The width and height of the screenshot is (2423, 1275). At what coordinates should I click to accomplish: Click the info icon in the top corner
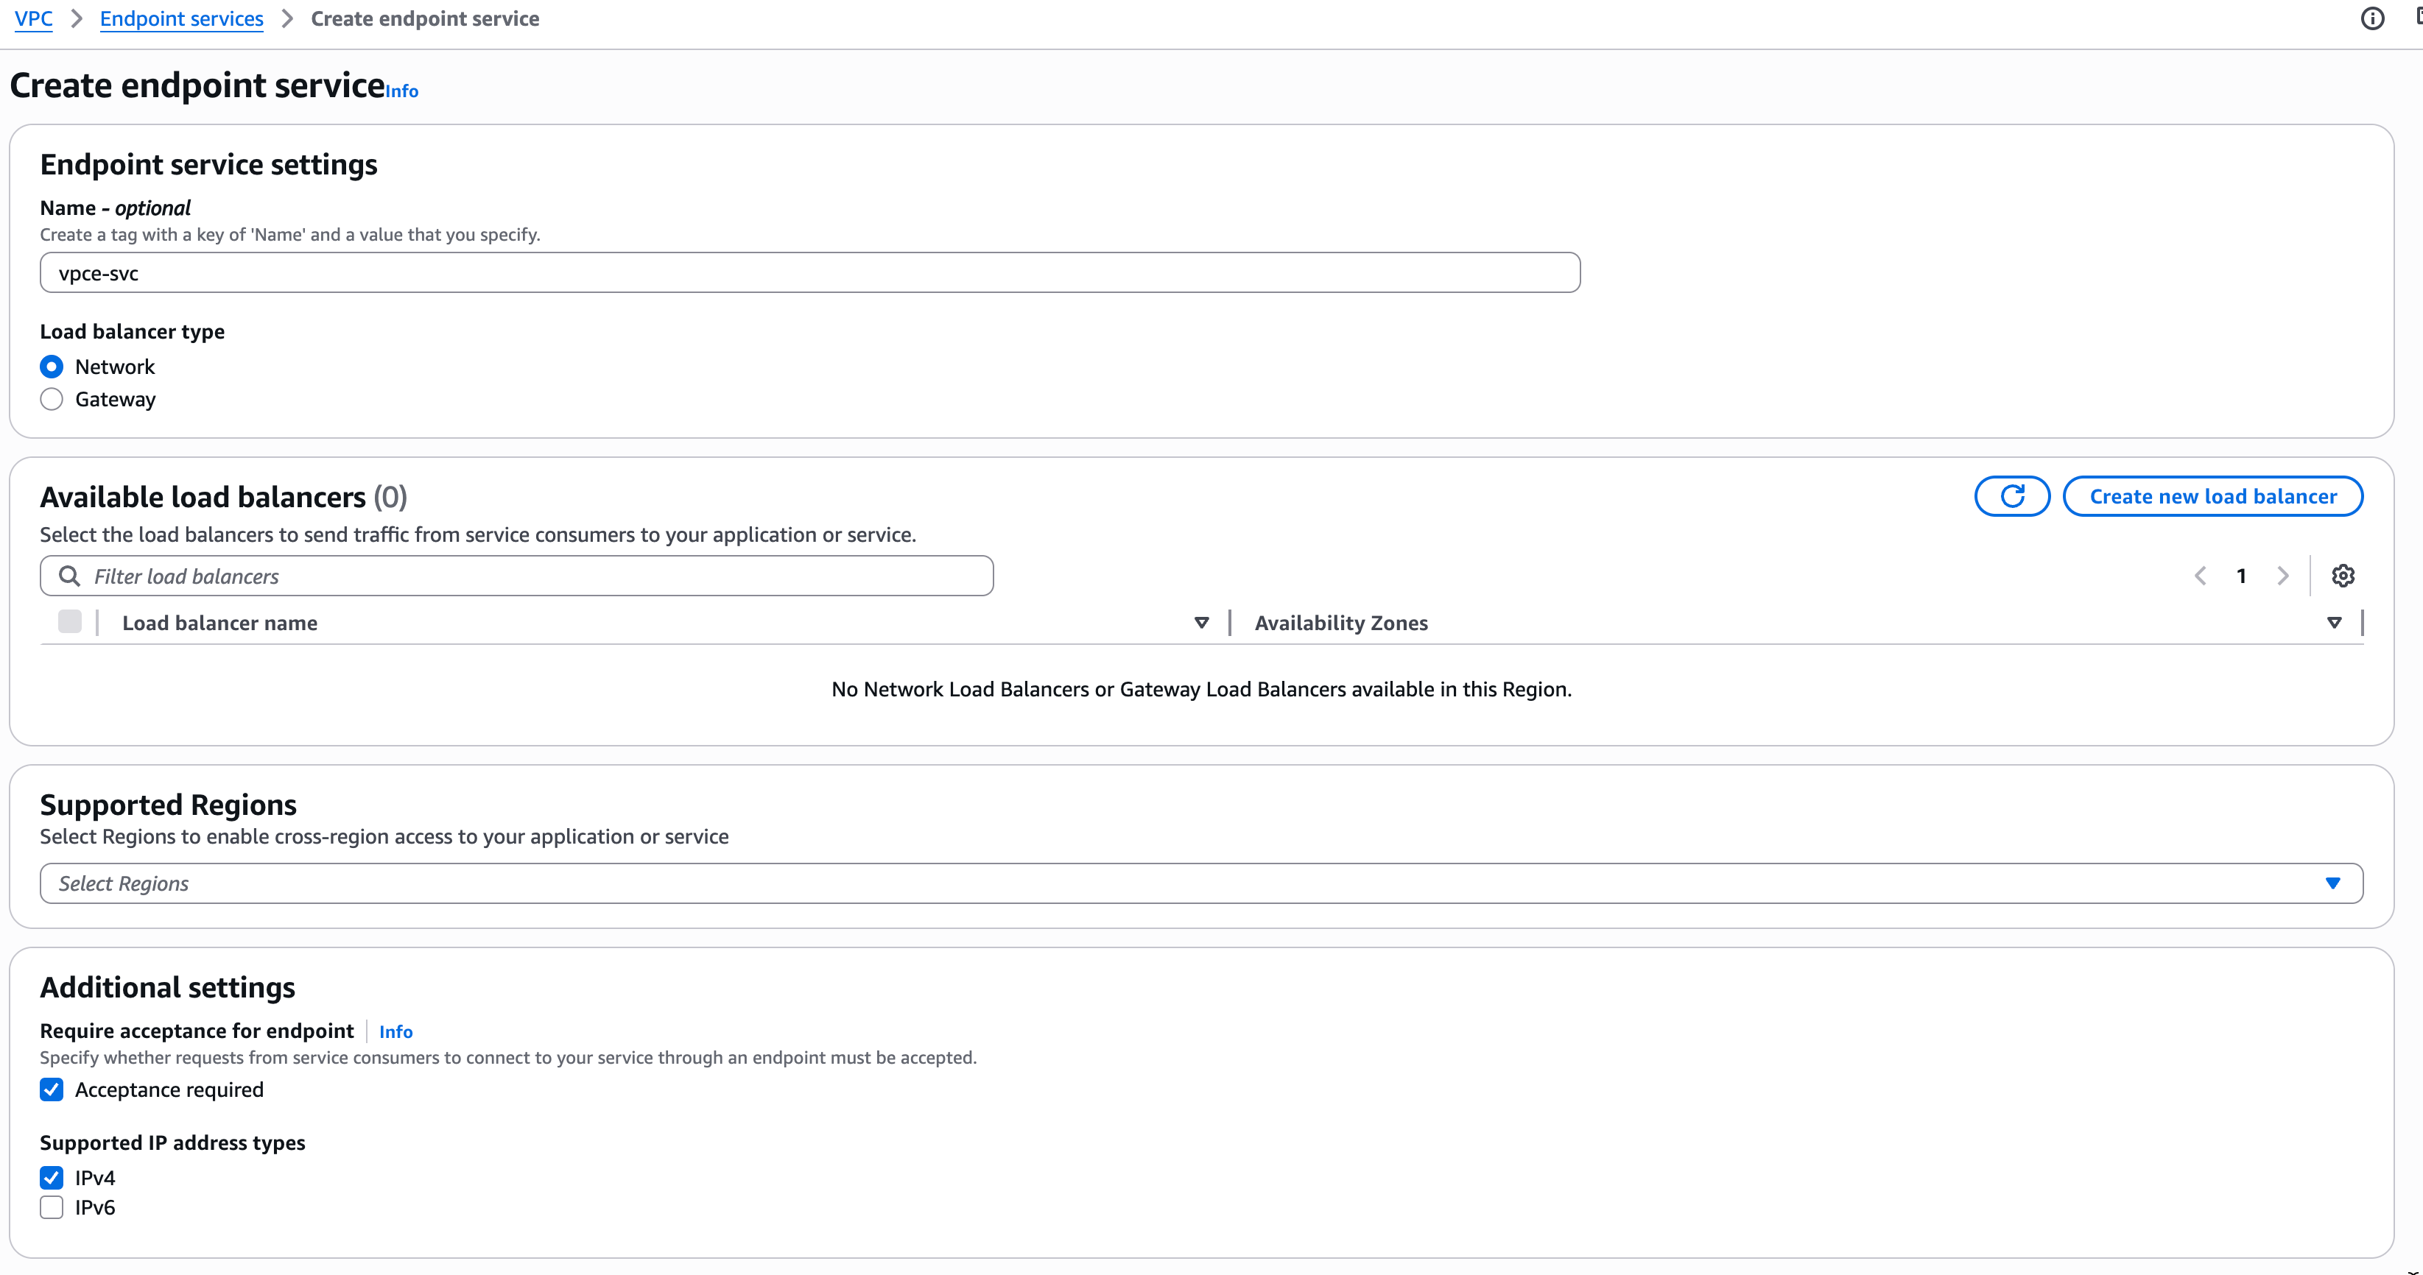(x=2373, y=18)
